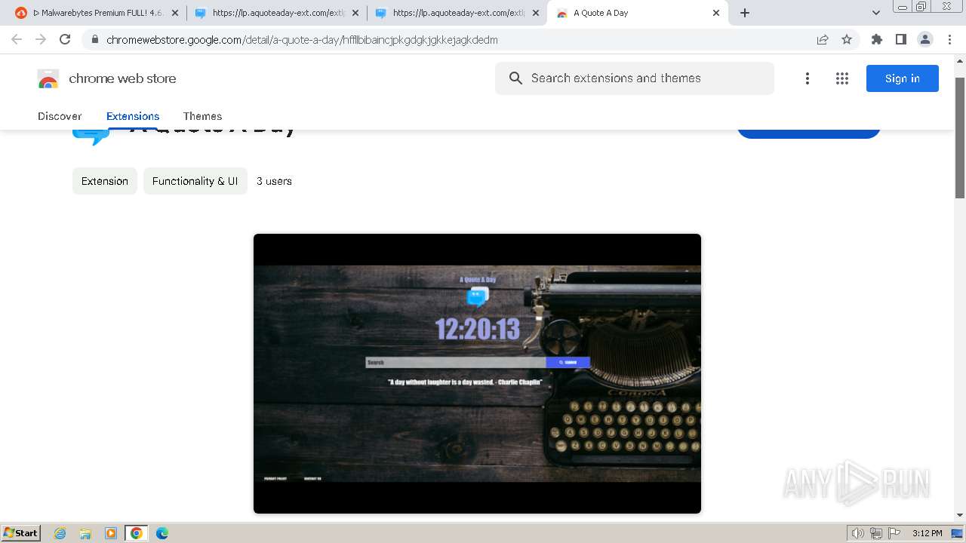This screenshot has width=966, height=543.
Task: Click the show desktop button
Action: point(958,533)
